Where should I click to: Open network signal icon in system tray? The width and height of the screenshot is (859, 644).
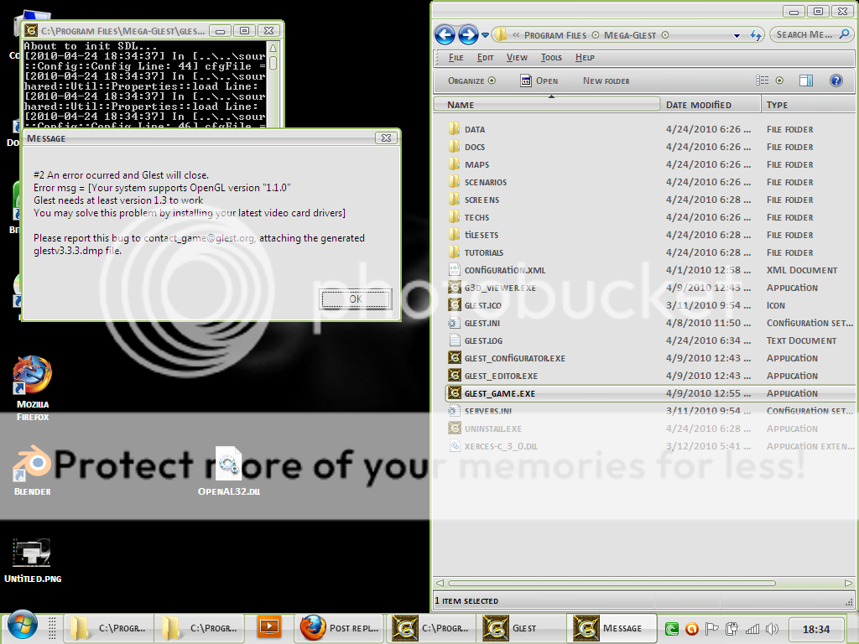point(752,629)
